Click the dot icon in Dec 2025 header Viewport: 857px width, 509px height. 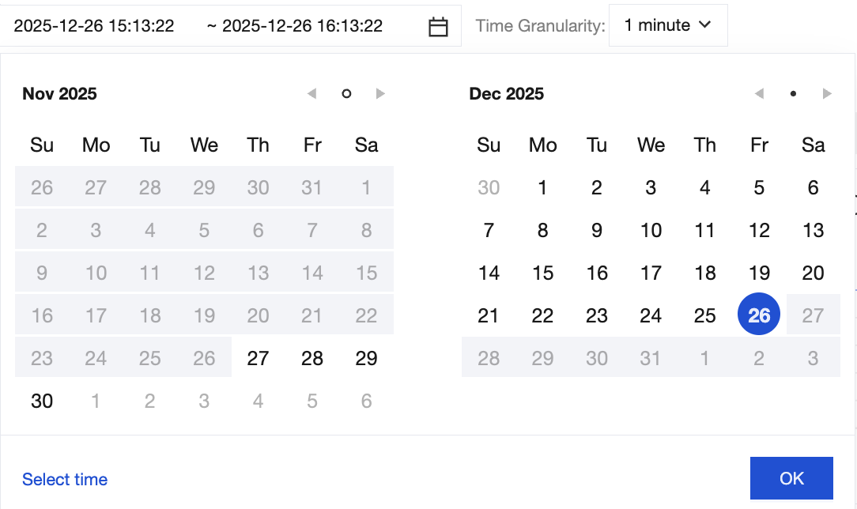pos(793,94)
